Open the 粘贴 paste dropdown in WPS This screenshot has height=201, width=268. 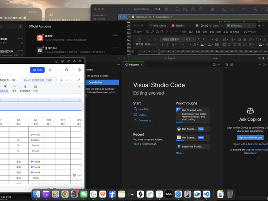[x=148, y=44]
